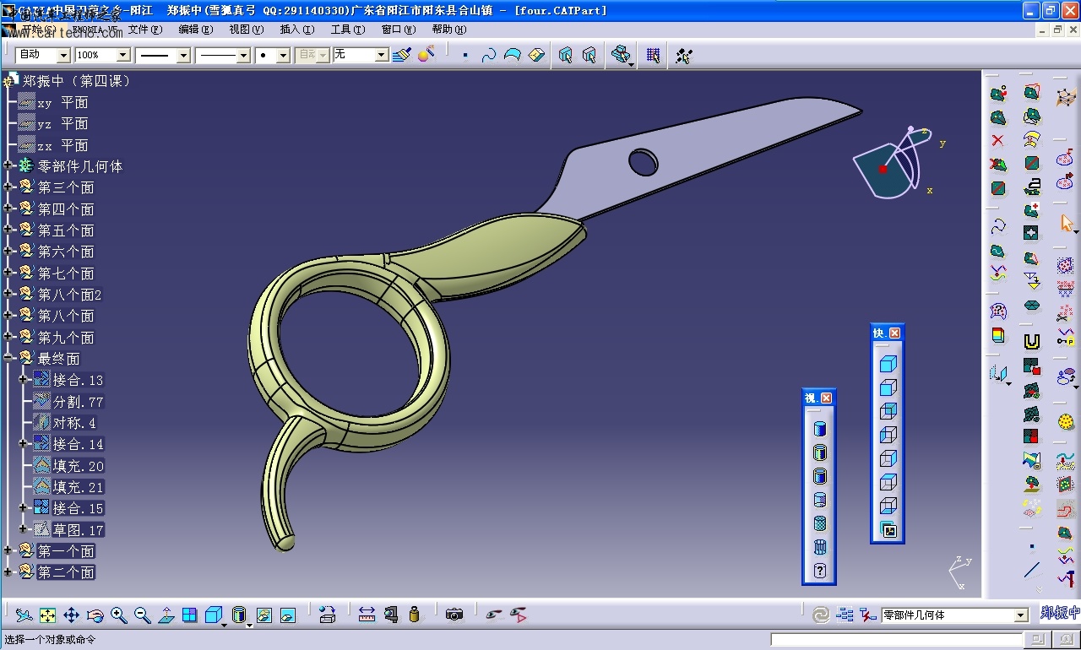Screen dimensions: 1081x650
Task: Click the question-mark Customize View icon
Action: [x=819, y=571]
